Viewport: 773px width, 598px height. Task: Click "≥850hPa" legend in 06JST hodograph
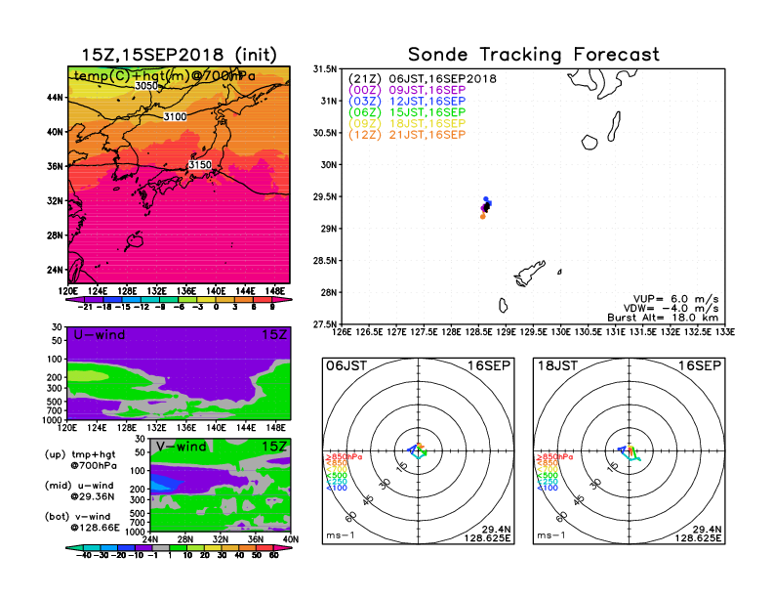pyautogui.click(x=344, y=457)
